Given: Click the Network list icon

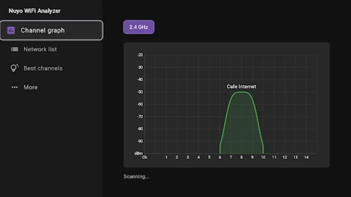Looking at the screenshot, I should tap(14, 49).
